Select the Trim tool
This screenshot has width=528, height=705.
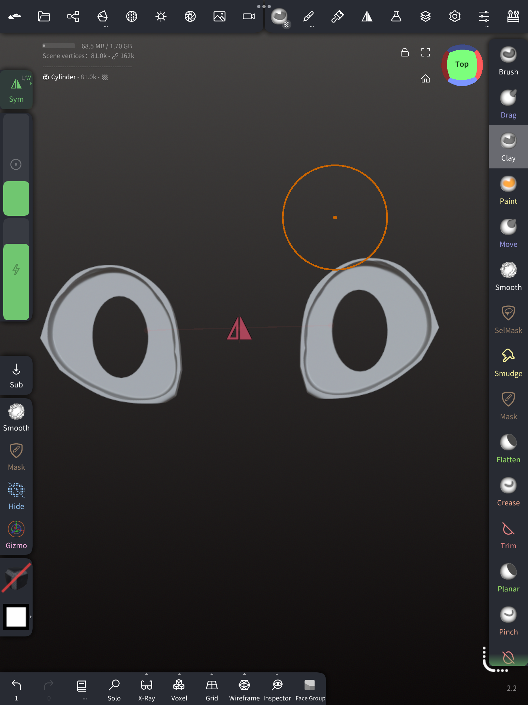point(508,535)
